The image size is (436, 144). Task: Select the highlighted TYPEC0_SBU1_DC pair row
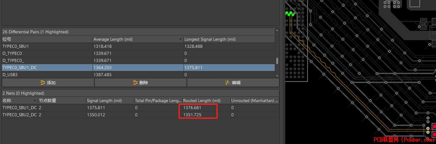(138, 68)
